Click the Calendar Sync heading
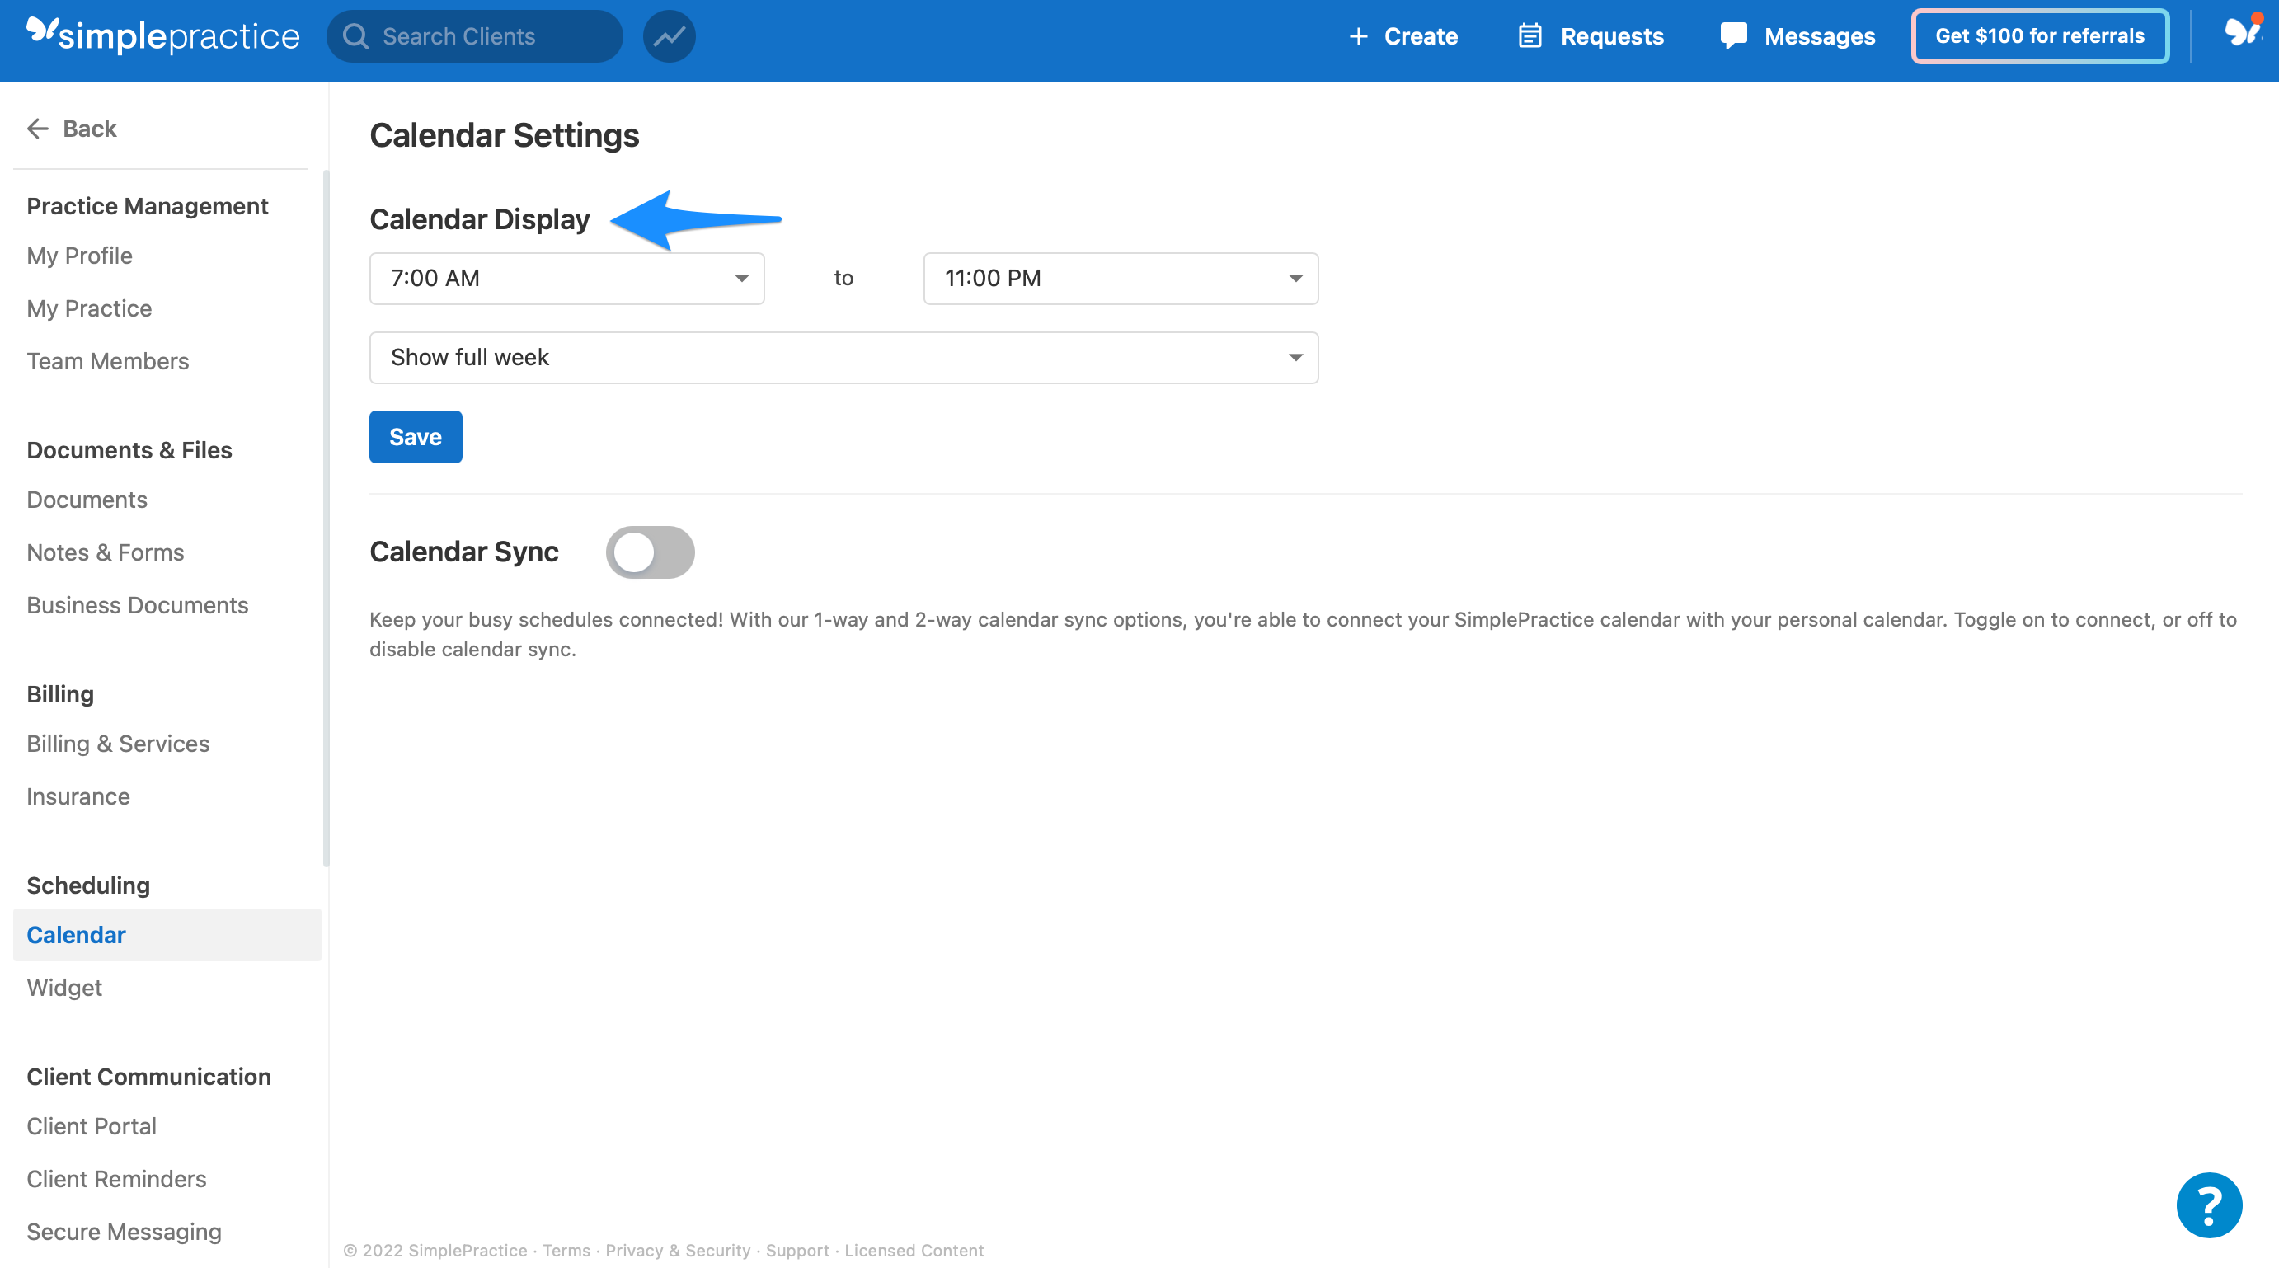 click(x=464, y=552)
